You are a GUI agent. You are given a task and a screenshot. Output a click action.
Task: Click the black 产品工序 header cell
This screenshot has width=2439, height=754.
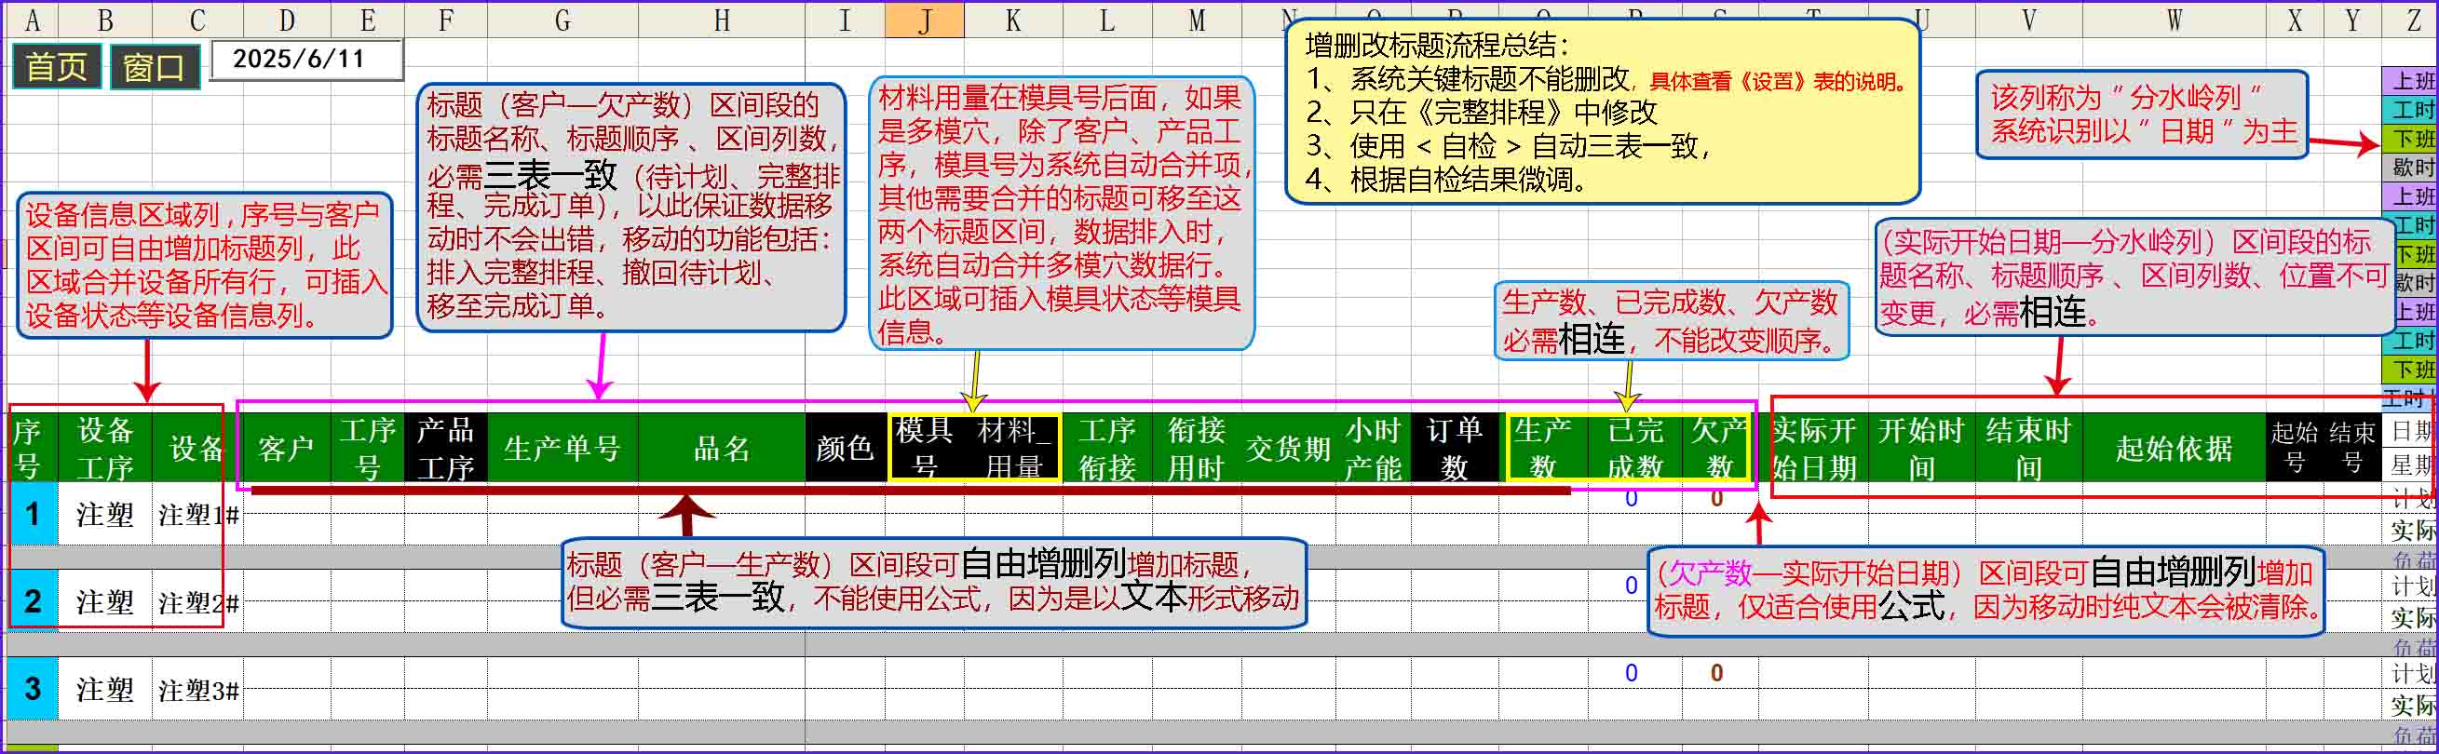tap(446, 449)
